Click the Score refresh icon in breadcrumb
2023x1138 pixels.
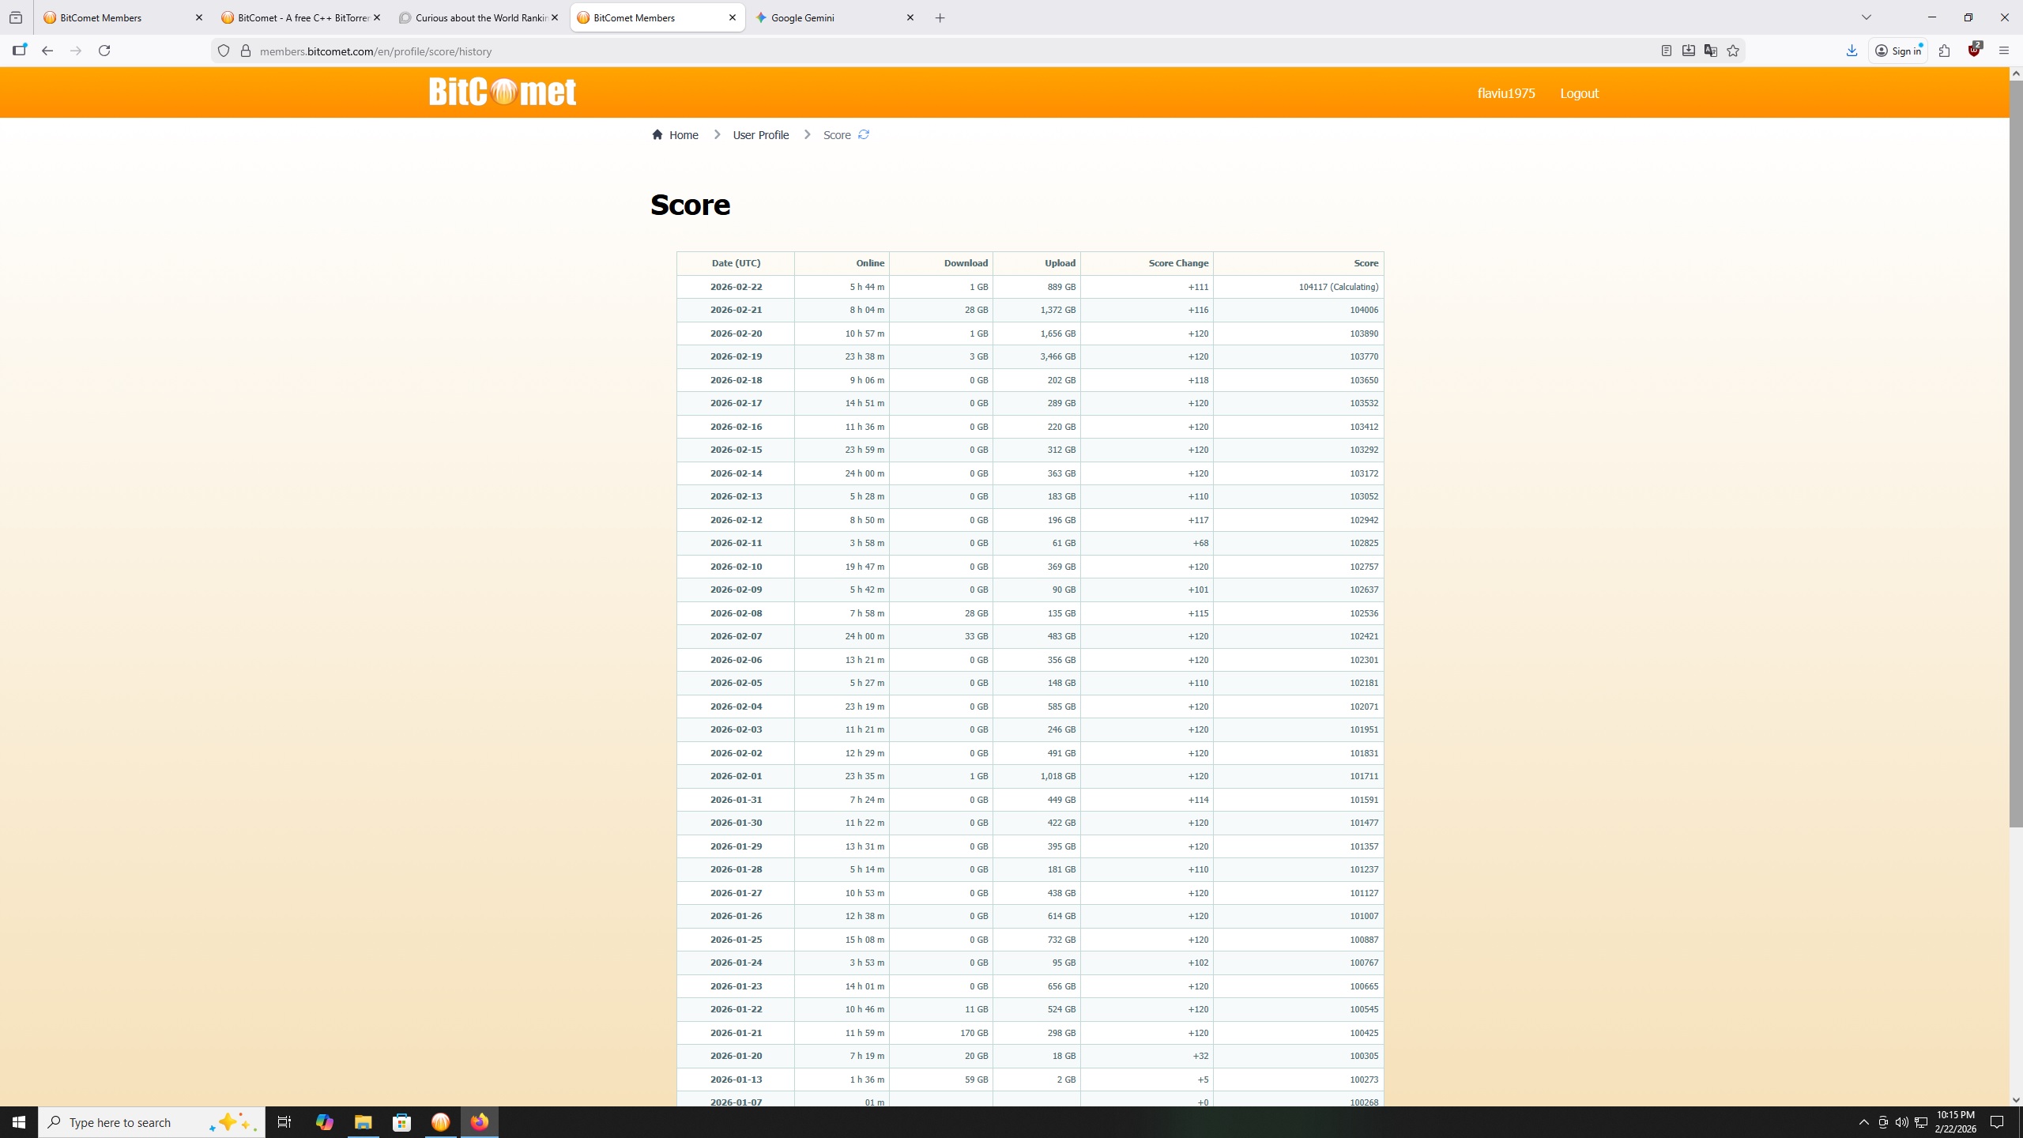click(x=864, y=134)
